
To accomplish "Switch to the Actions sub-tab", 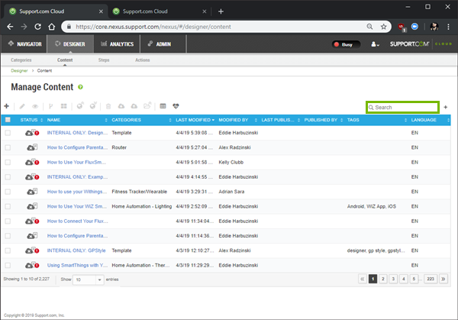I will tap(142, 60).
